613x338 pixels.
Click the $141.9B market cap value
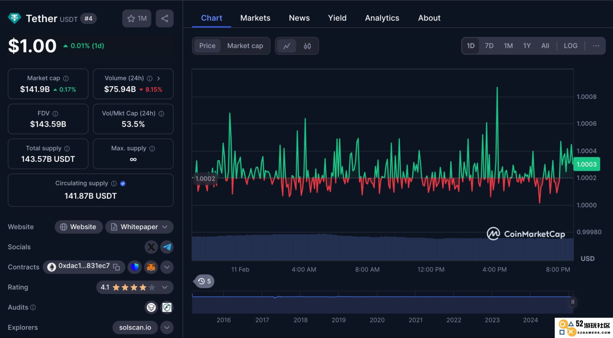tap(35, 89)
